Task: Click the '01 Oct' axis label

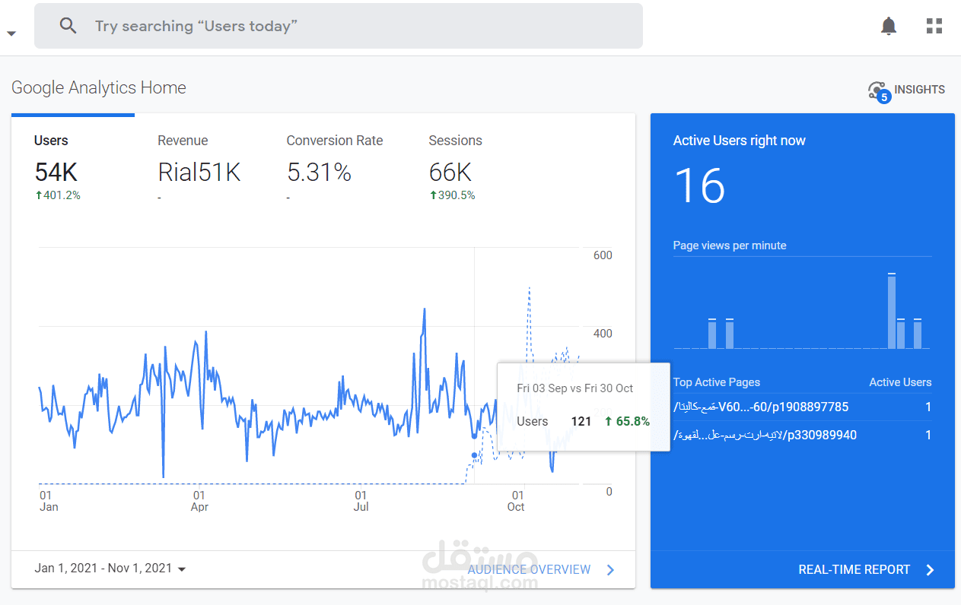Action: coord(516,501)
